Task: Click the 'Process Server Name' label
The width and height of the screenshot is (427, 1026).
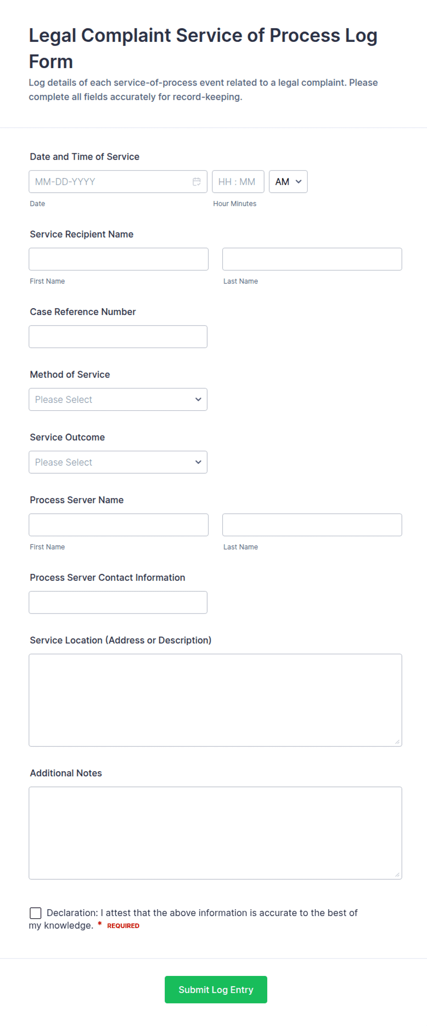Action: pos(77,500)
